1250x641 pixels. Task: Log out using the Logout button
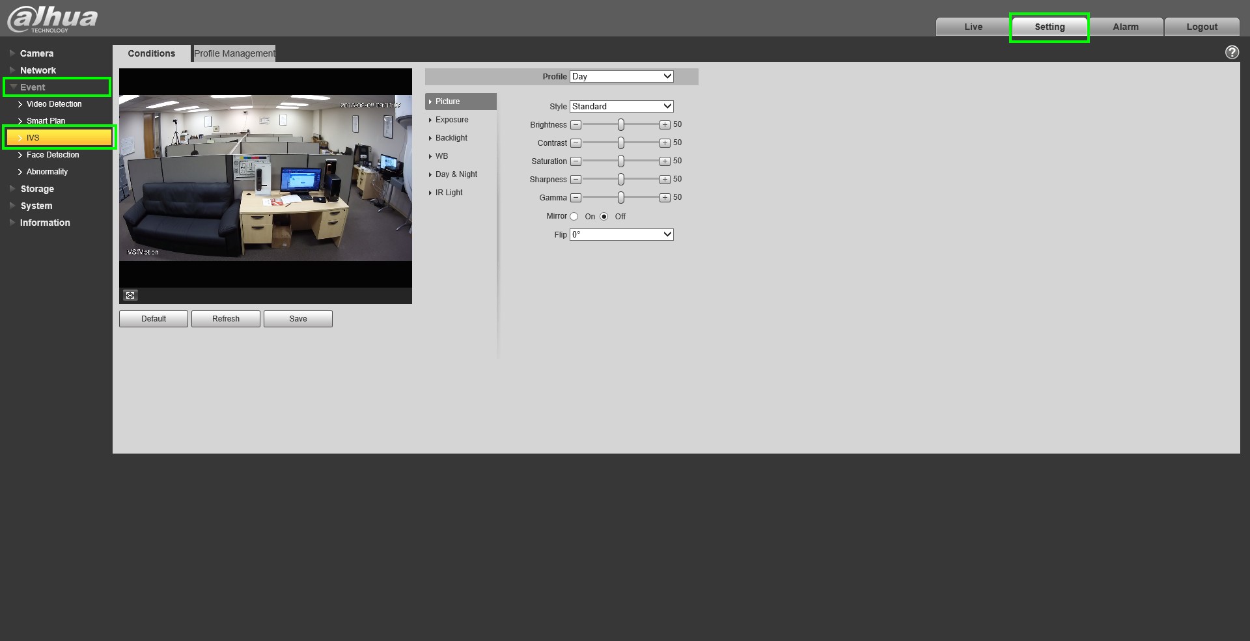pyautogui.click(x=1202, y=27)
